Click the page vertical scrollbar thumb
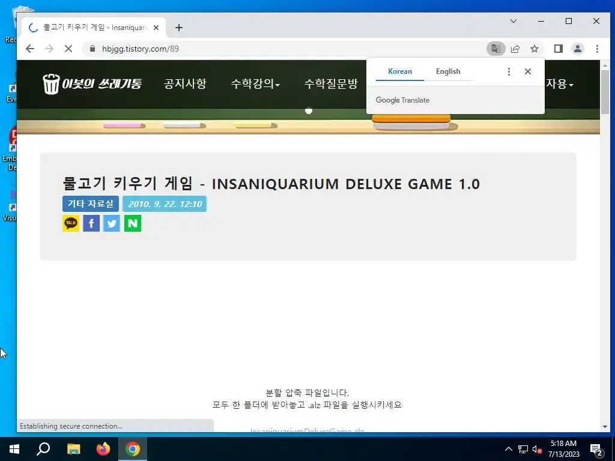 point(605,92)
